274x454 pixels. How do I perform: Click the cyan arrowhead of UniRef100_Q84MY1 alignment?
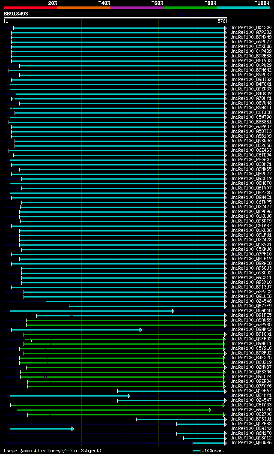(x=129, y=396)
